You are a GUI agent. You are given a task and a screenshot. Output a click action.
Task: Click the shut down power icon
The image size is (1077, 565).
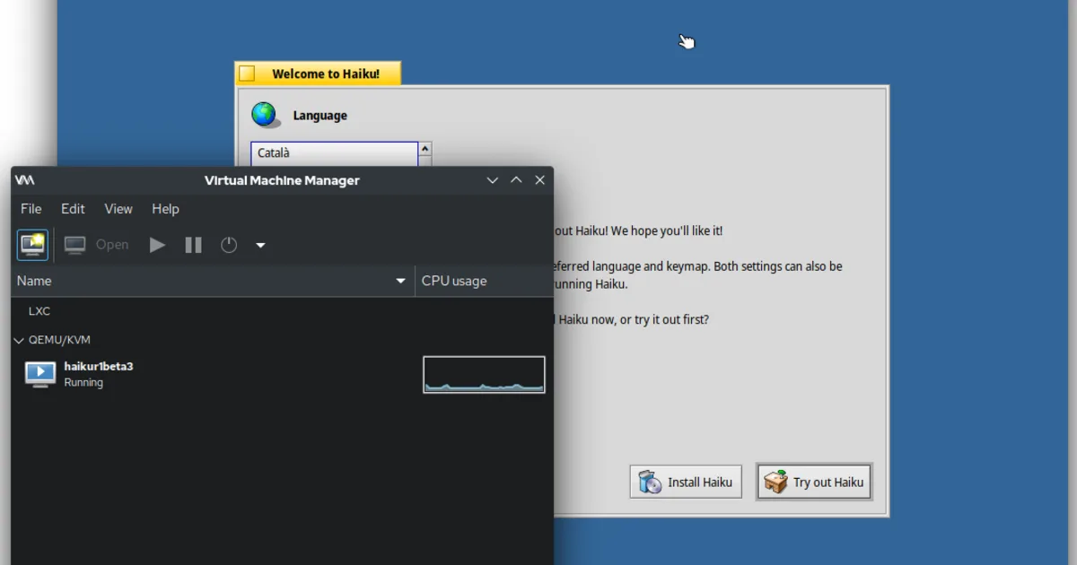coord(229,245)
